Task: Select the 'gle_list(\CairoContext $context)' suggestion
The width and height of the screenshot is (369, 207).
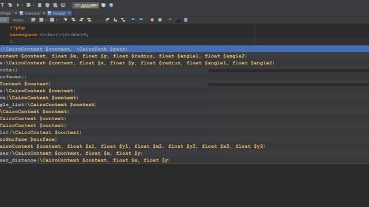Action: click(184, 105)
